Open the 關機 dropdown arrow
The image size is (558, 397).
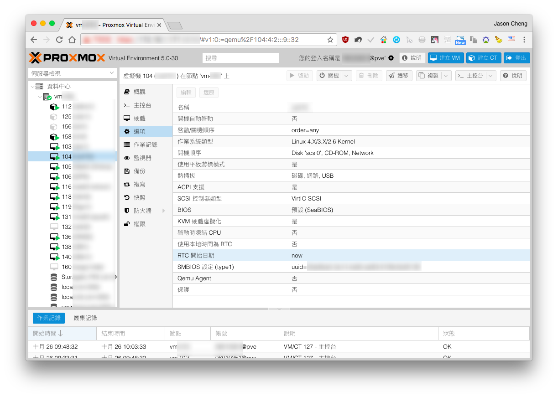click(347, 76)
